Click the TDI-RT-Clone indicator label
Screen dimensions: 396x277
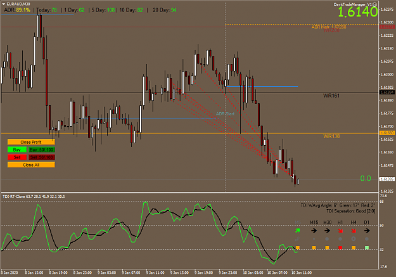pyautogui.click(x=34, y=196)
